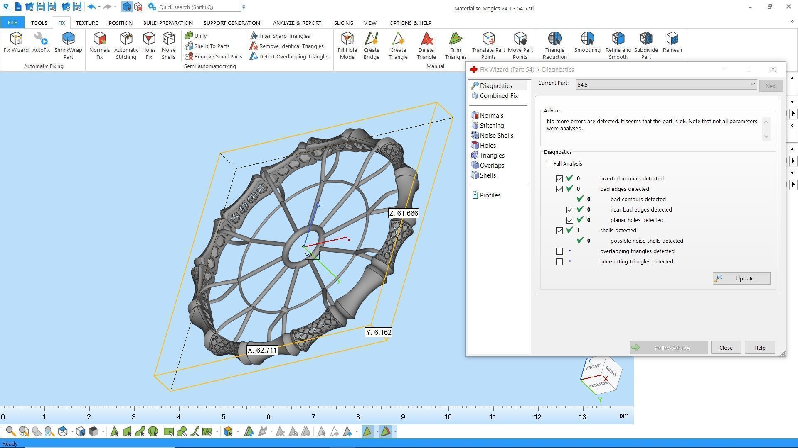Image resolution: width=798 pixels, height=448 pixels.
Task: Open the Quick search options arrow
Action: (244, 7)
